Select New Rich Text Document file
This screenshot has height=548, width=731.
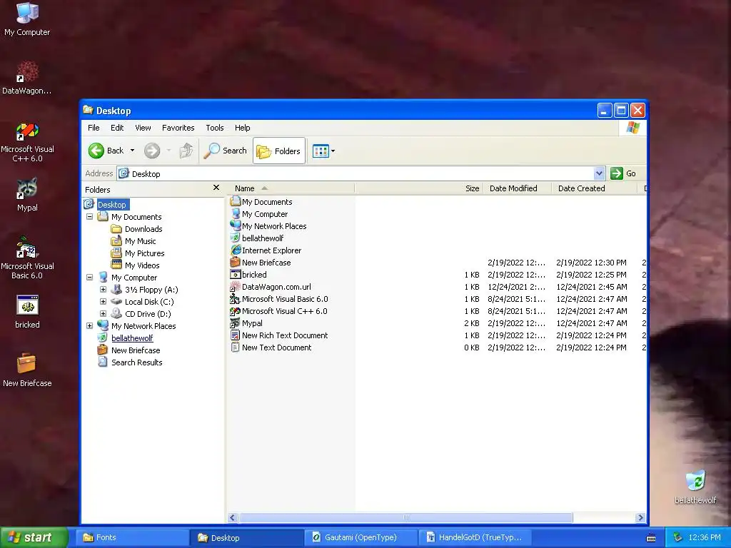(x=279, y=335)
